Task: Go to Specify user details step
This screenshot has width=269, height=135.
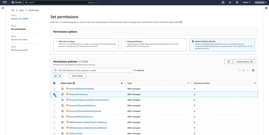Action: 20,19
